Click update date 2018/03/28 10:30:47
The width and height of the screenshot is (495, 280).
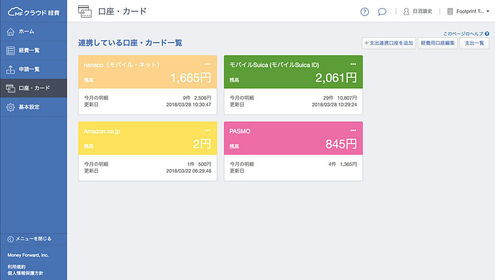pyautogui.click(x=189, y=104)
